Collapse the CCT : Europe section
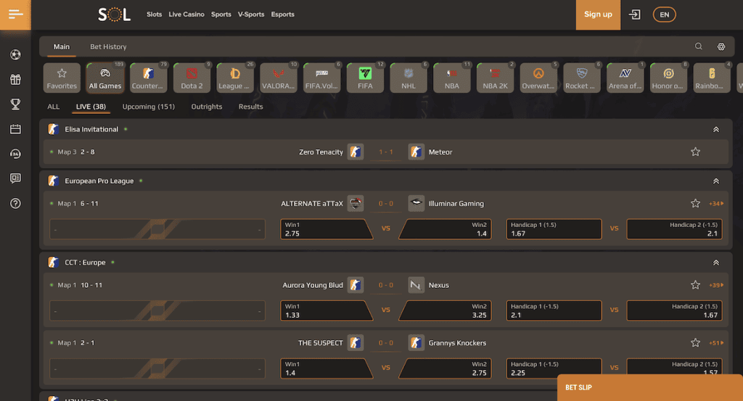Screen dimensions: 743x401 point(716,262)
